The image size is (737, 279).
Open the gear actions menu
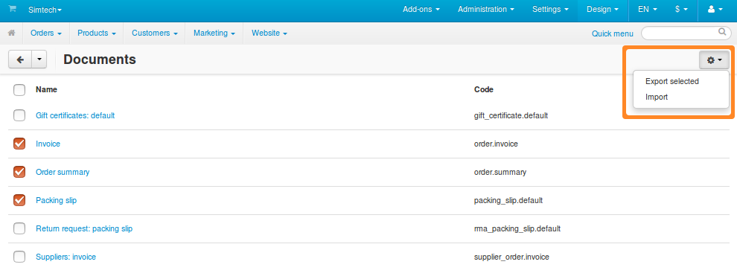pos(714,60)
